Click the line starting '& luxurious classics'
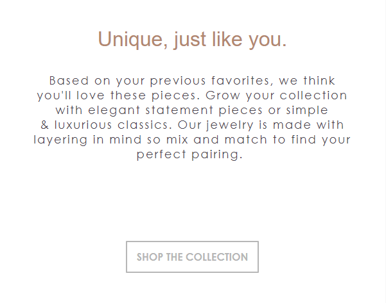This screenshot has height=303, width=386. click(x=192, y=124)
